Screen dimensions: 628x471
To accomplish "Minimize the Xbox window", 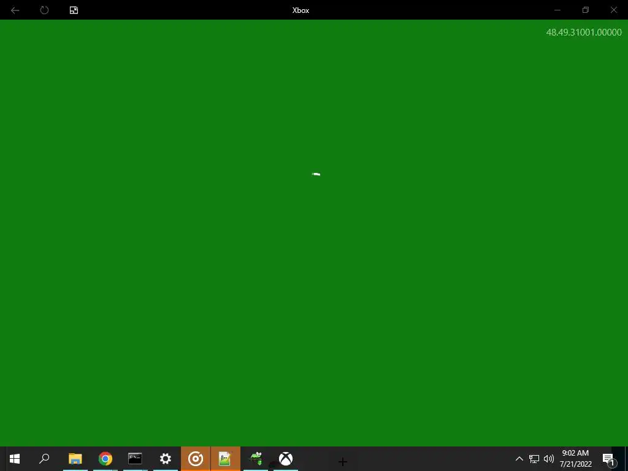I will point(557,10).
